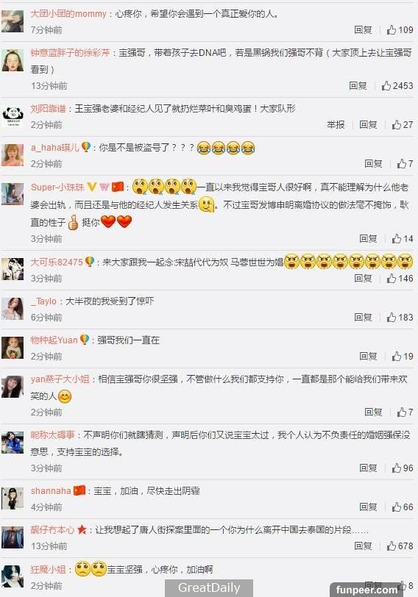Click 狂魔小姐's avatar picture
This screenshot has width=418, height=597.
[x=13, y=576]
